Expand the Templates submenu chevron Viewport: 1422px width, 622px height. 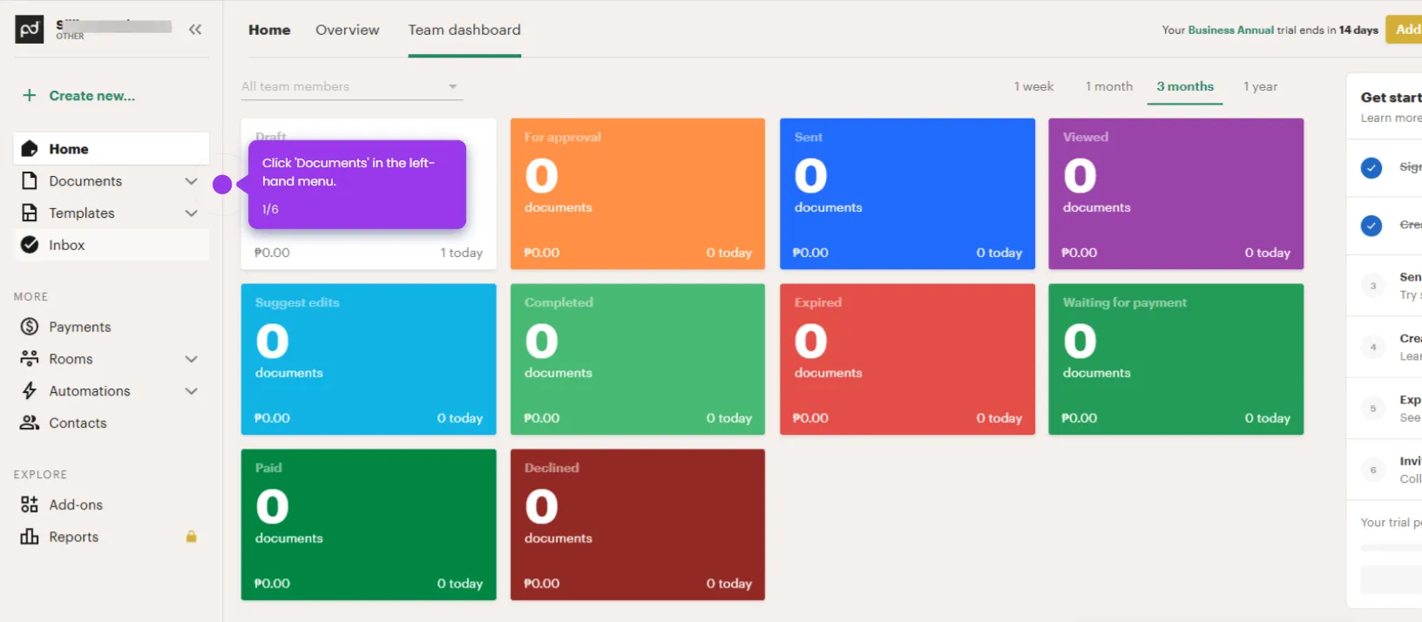pos(191,213)
